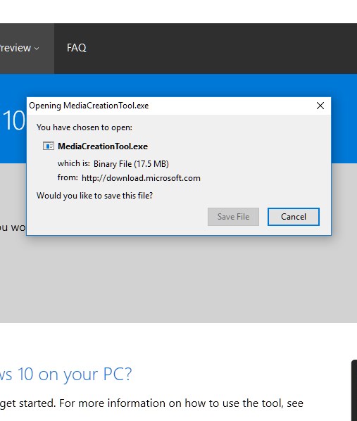The width and height of the screenshot is (357, 421).
Task: Close the Opening MediaCreationTool.exe dialog
Action: [320, 106]
